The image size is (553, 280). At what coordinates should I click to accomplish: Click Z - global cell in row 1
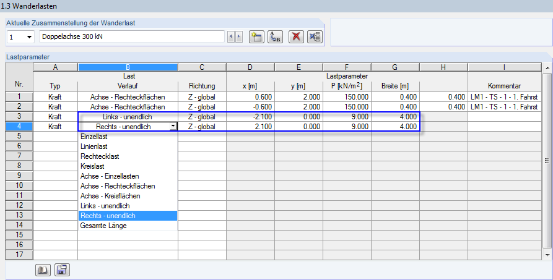[x=202, y=97]
